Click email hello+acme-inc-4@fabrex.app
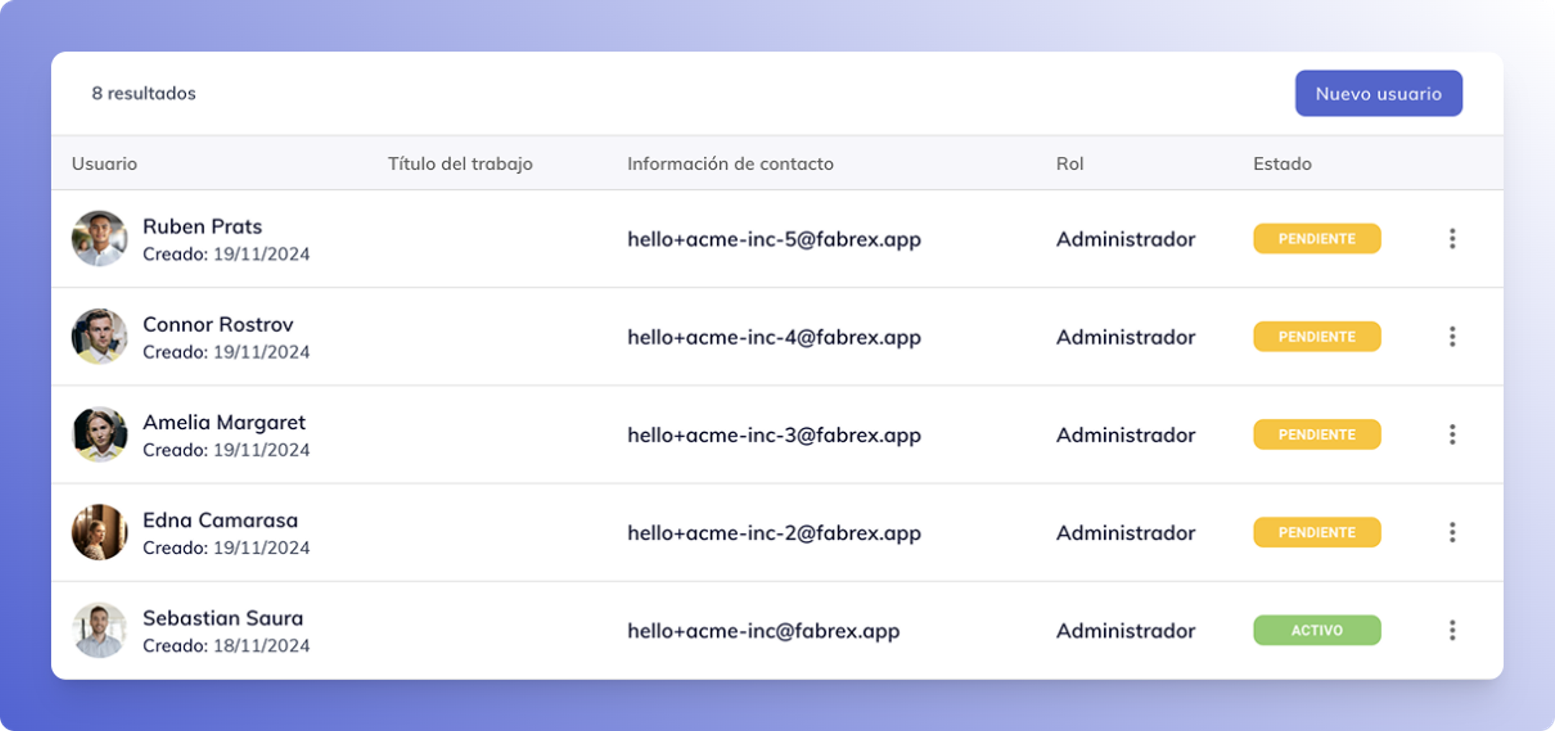 click(x=775, y=337)
